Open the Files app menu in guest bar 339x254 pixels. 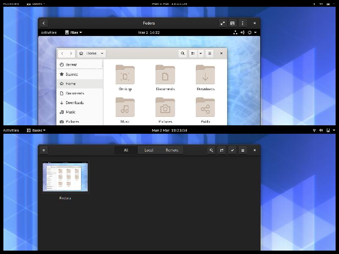73,33
